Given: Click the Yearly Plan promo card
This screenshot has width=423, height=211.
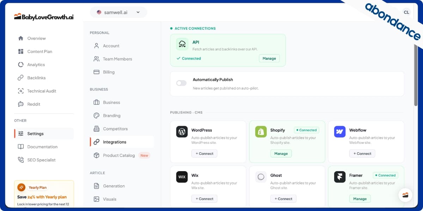Looking at the screenshot, I should click(44, 193).
